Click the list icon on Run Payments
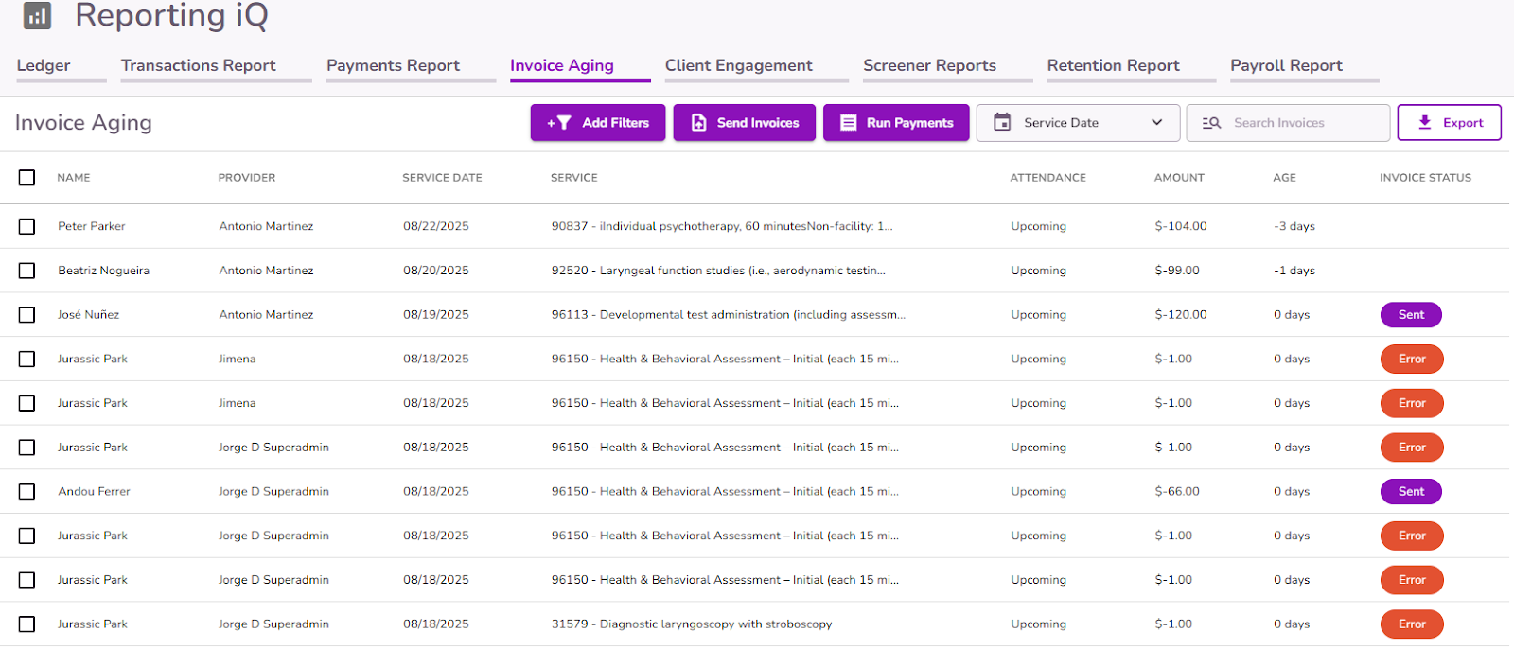The image size is (1514, 650). [x=849, y=123]
